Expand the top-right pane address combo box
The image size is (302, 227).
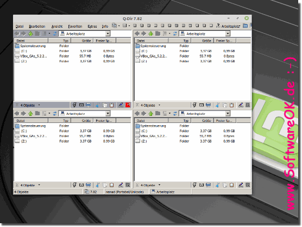click(x=228, y=34)
